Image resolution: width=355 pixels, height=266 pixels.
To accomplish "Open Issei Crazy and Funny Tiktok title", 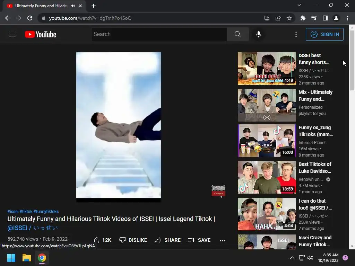I will point(315,241).
